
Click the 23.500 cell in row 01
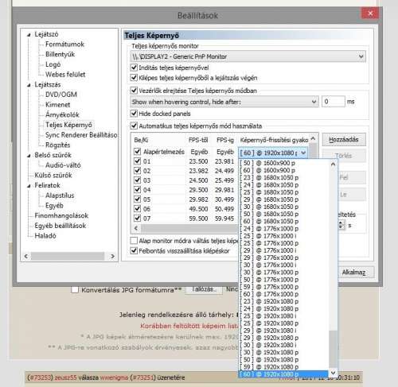point(198,161)
